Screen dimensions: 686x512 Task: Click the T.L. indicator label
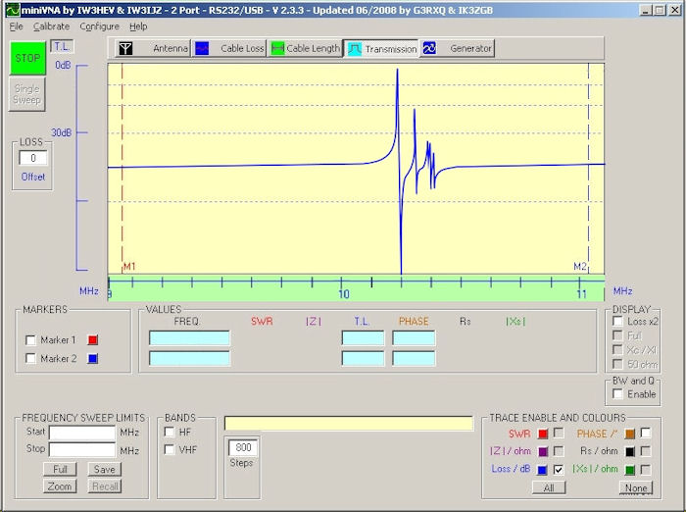pyautogui.click(x=60, y=46)
